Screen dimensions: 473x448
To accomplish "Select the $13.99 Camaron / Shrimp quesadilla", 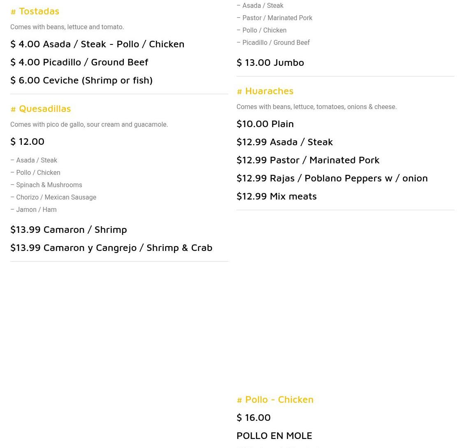I will (x=69, y=230).
